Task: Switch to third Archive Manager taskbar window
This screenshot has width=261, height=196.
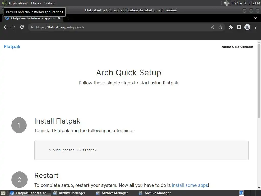Action: 155,193
